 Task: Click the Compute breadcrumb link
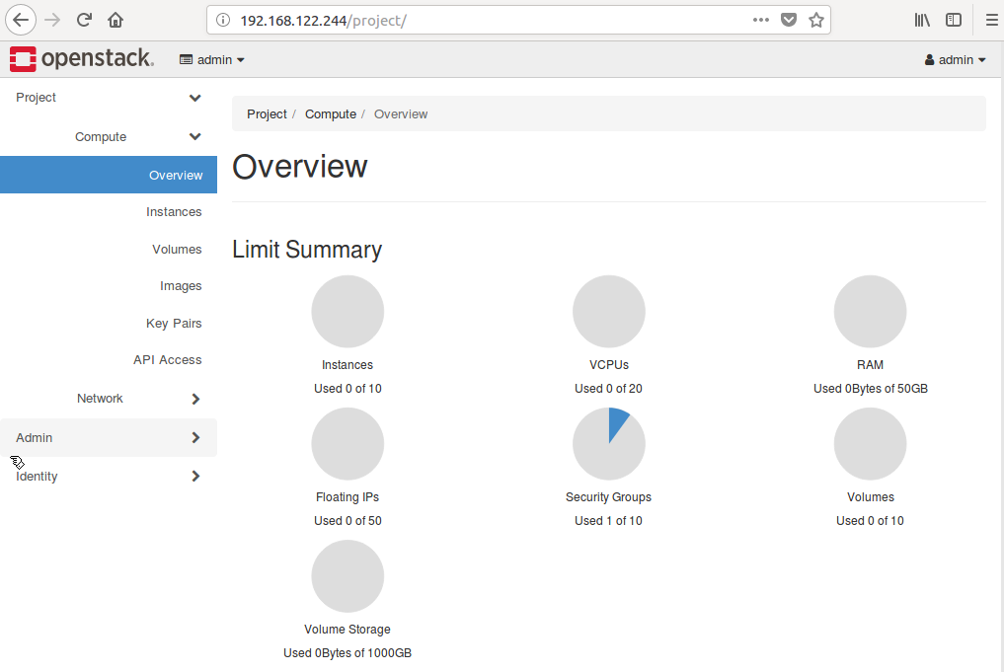tap(331, 113)
